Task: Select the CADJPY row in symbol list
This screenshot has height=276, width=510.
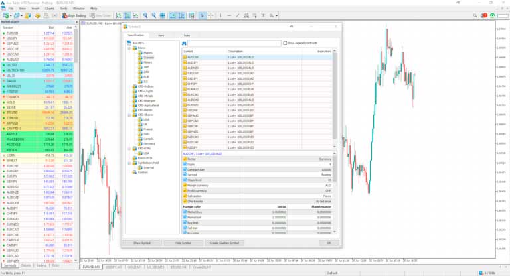Action: point(257,79)
